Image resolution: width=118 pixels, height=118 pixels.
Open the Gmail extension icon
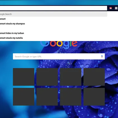tap(111, 8)
